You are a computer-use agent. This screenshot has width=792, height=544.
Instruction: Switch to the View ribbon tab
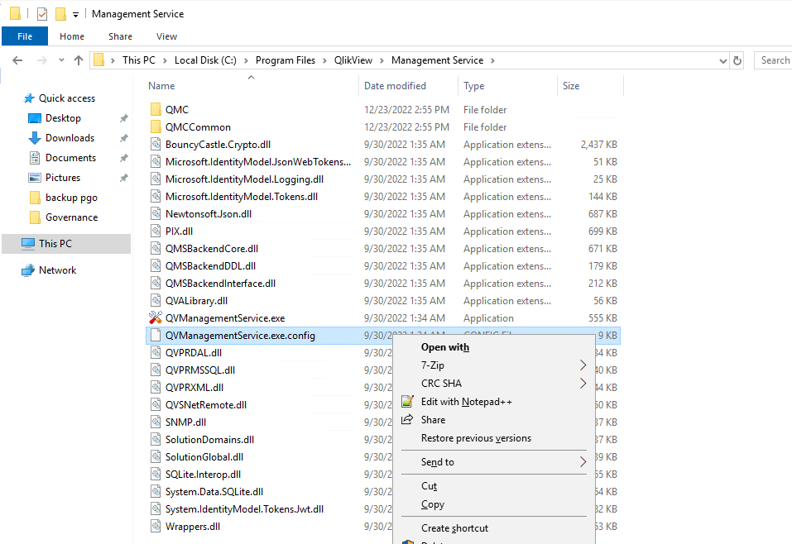point(166,36)
